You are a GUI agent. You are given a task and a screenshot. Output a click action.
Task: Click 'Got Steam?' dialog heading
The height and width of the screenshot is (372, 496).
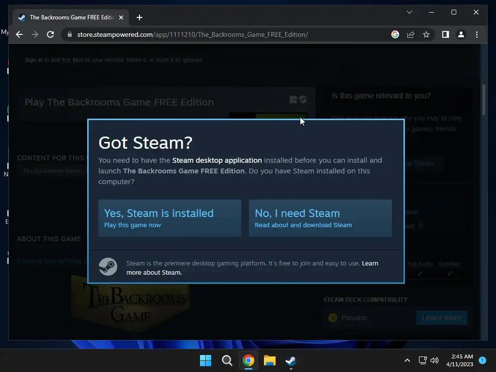(145, 143)
